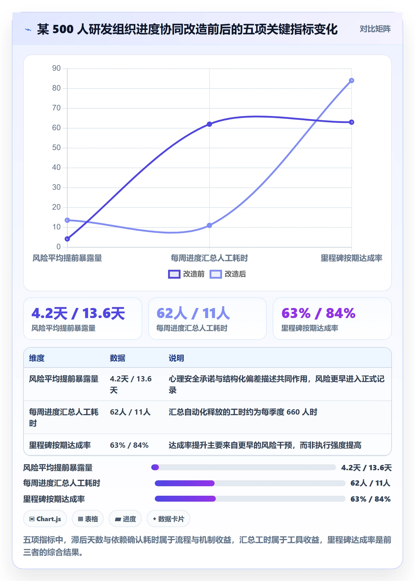415x581 pixels.
Task: Toggle the 改造后 legend swatch
Action: 216,274
